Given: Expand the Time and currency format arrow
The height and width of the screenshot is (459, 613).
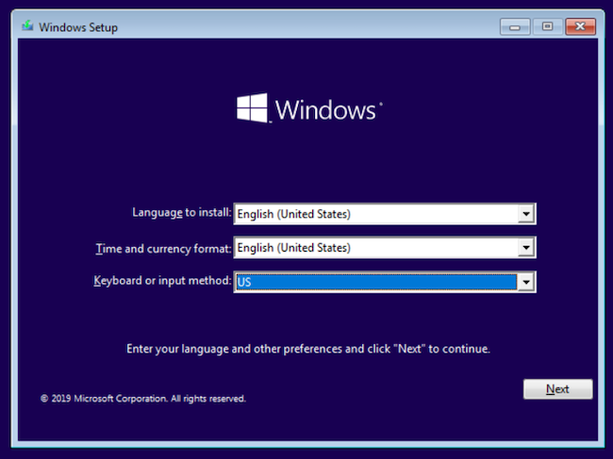Looking at the screenshot, I should click(x=526, y=247).
